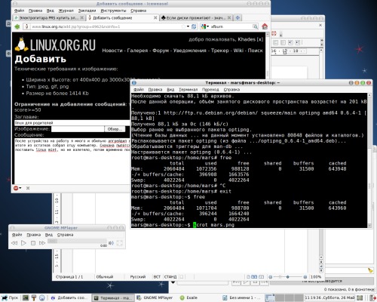Click the Изображение file path field
The height and width of the screenshot is (302, 377).
(x=78, y=129)
